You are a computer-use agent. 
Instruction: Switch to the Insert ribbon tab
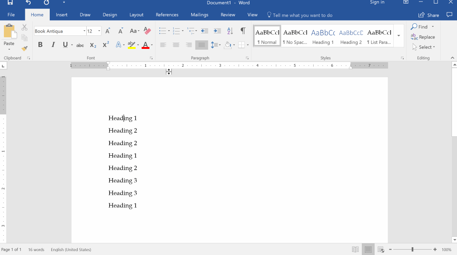click(62, 14)
